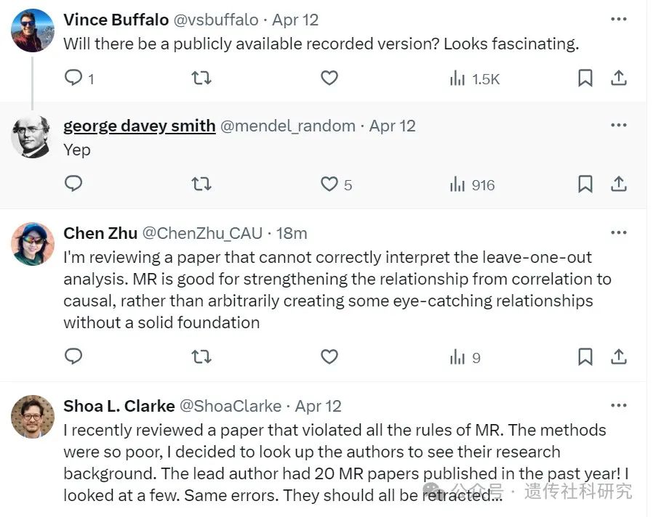Retweet george davey smith's 'Yep' reply
This screenshot has height=517, width=653.
[x=201, y=184]
